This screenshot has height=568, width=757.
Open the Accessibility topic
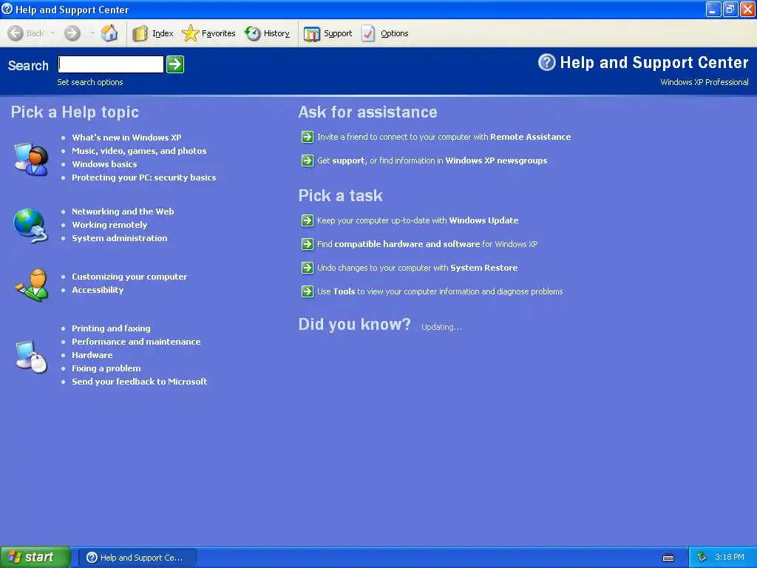(98, 290)
